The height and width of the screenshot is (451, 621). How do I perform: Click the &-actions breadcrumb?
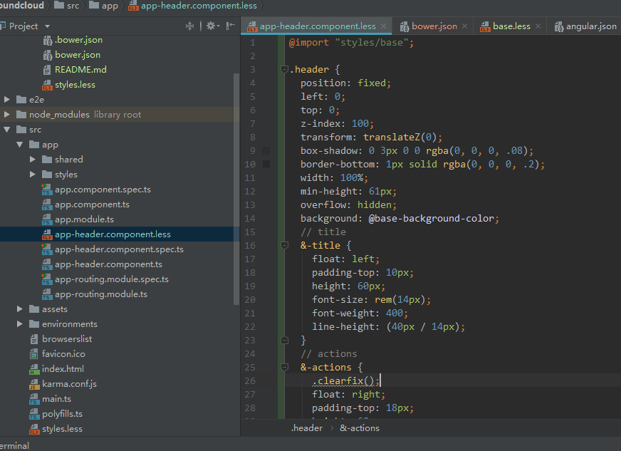point(360,427)
